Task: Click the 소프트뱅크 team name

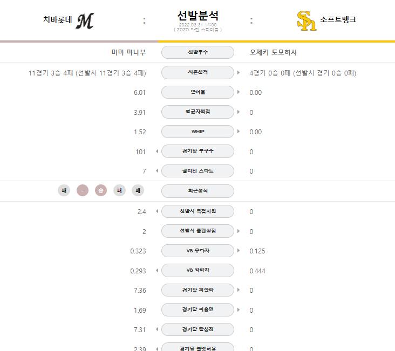Action: (338, 19)
